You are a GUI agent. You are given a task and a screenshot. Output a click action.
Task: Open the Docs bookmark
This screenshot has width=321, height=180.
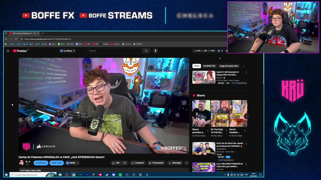[x=79, y=44]
